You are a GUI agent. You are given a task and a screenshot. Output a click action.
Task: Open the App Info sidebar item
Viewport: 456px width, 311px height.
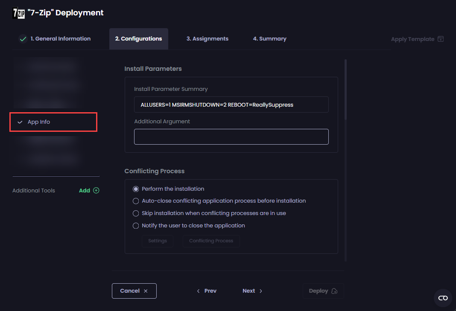click(x=39, y=122)
